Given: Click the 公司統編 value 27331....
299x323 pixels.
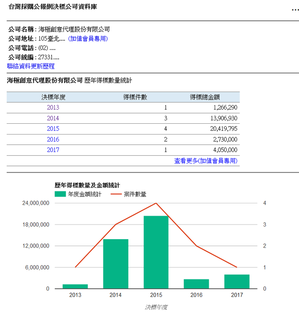Looking at the screenshot, I should click(x=49, y=57).
